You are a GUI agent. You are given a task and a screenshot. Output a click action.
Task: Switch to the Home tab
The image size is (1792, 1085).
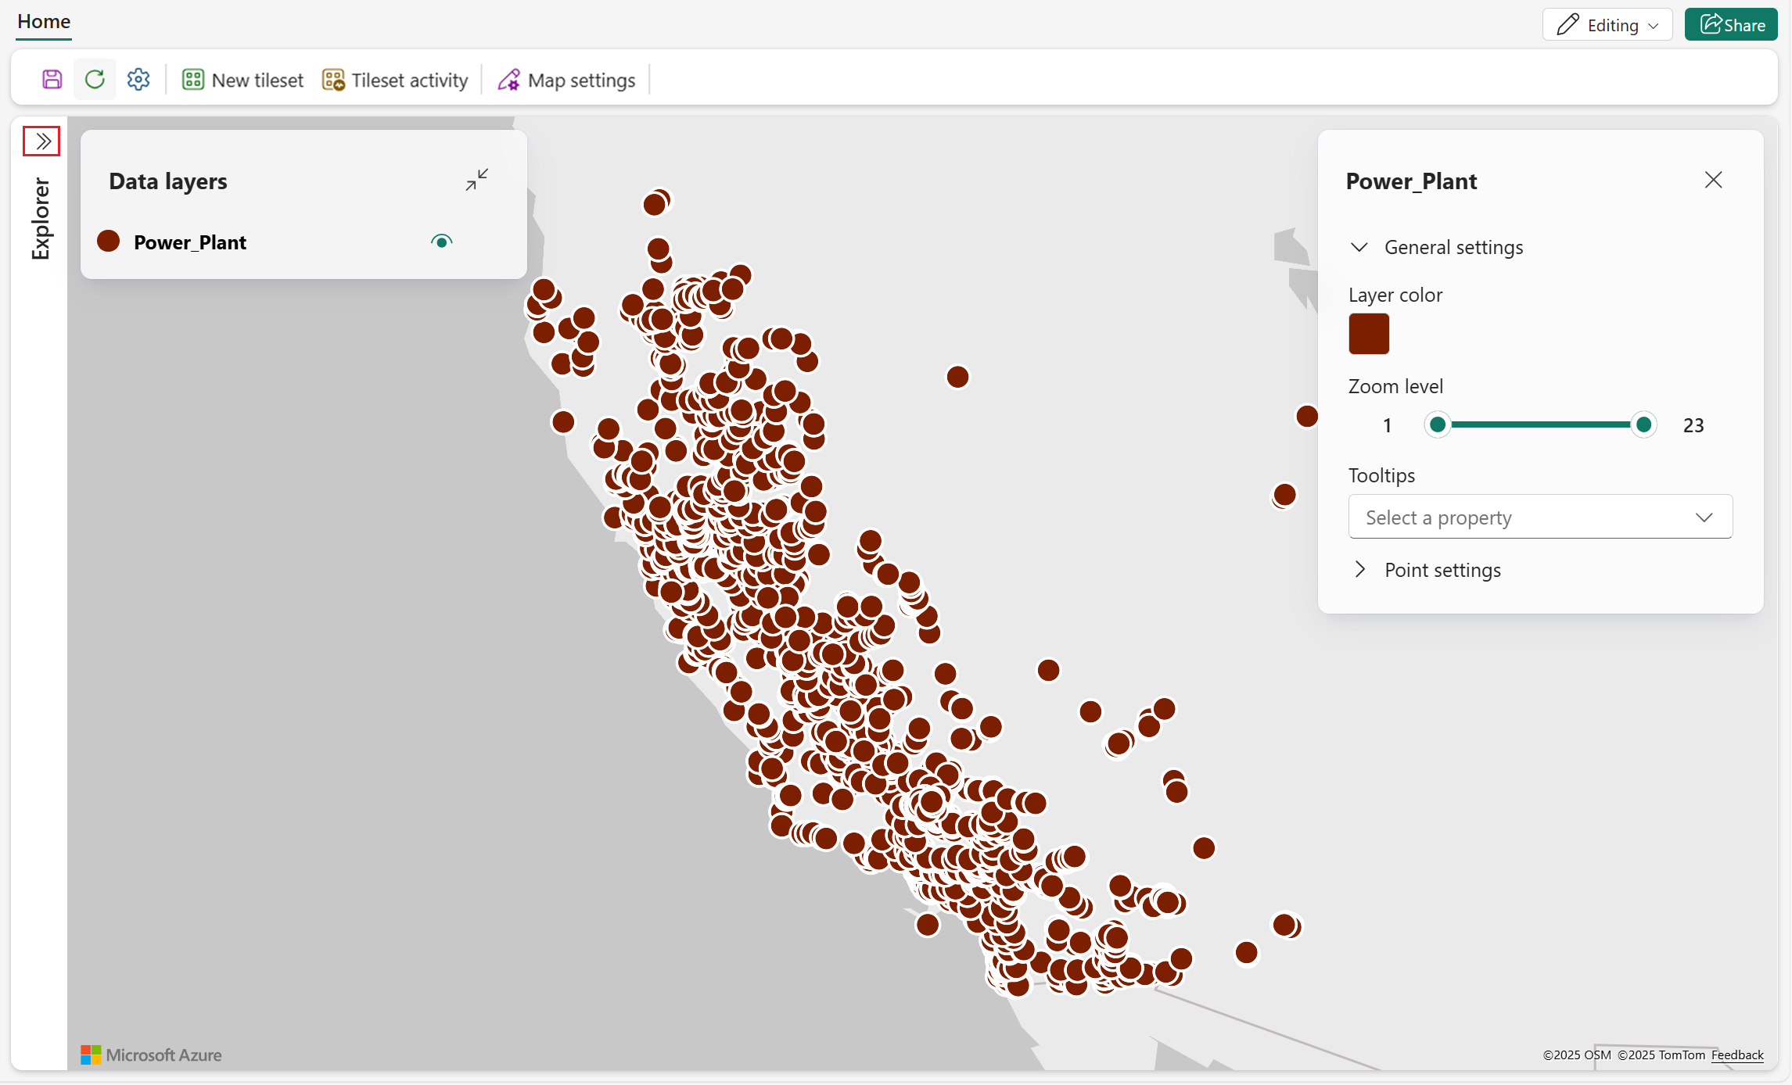coord(44,22)
